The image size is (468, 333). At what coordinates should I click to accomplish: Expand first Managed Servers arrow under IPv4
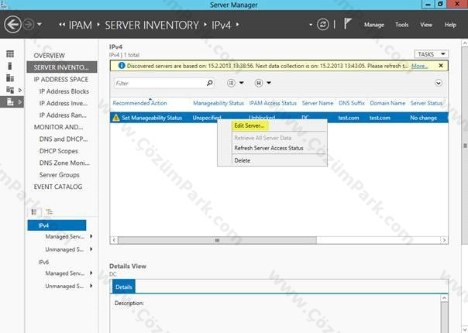click(x=91, y=236)
